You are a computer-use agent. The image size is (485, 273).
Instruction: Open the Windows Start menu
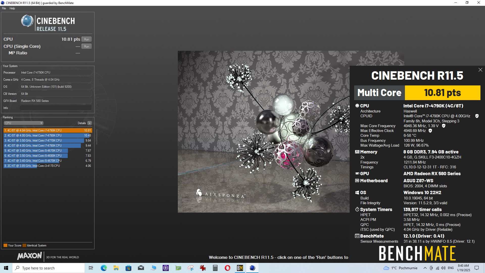point(6,268)
